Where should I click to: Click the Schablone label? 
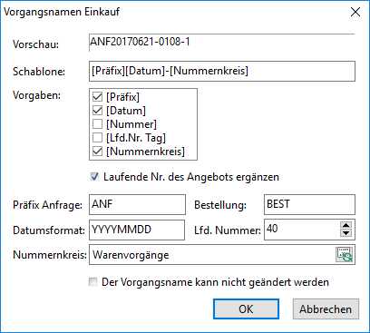coord(39,72)
